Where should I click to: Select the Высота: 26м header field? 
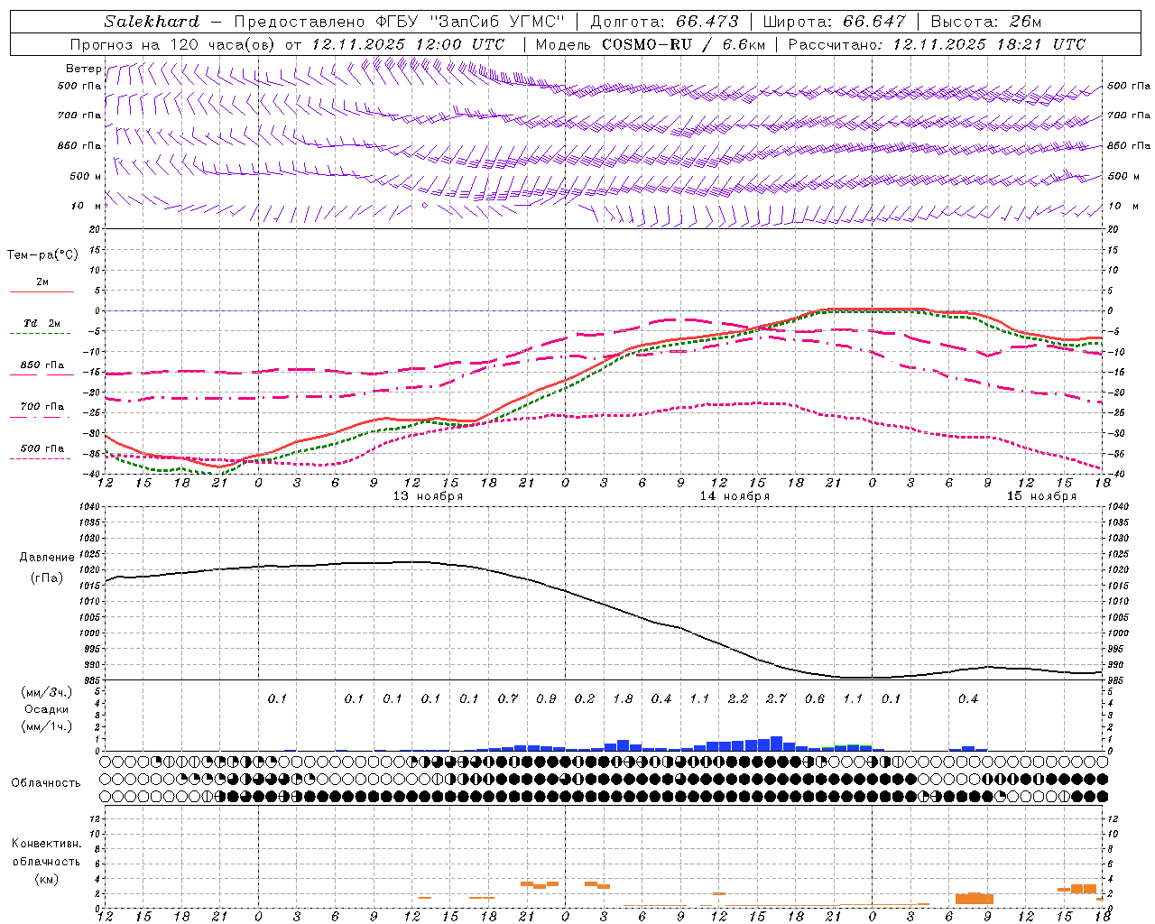pyautogui.click(x=985, y=22)
